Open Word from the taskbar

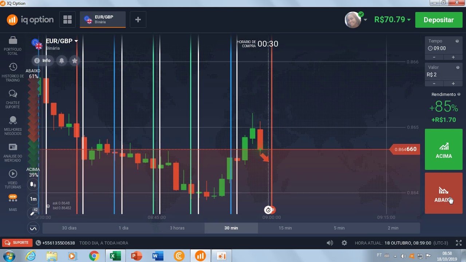(x=158, y=256)
